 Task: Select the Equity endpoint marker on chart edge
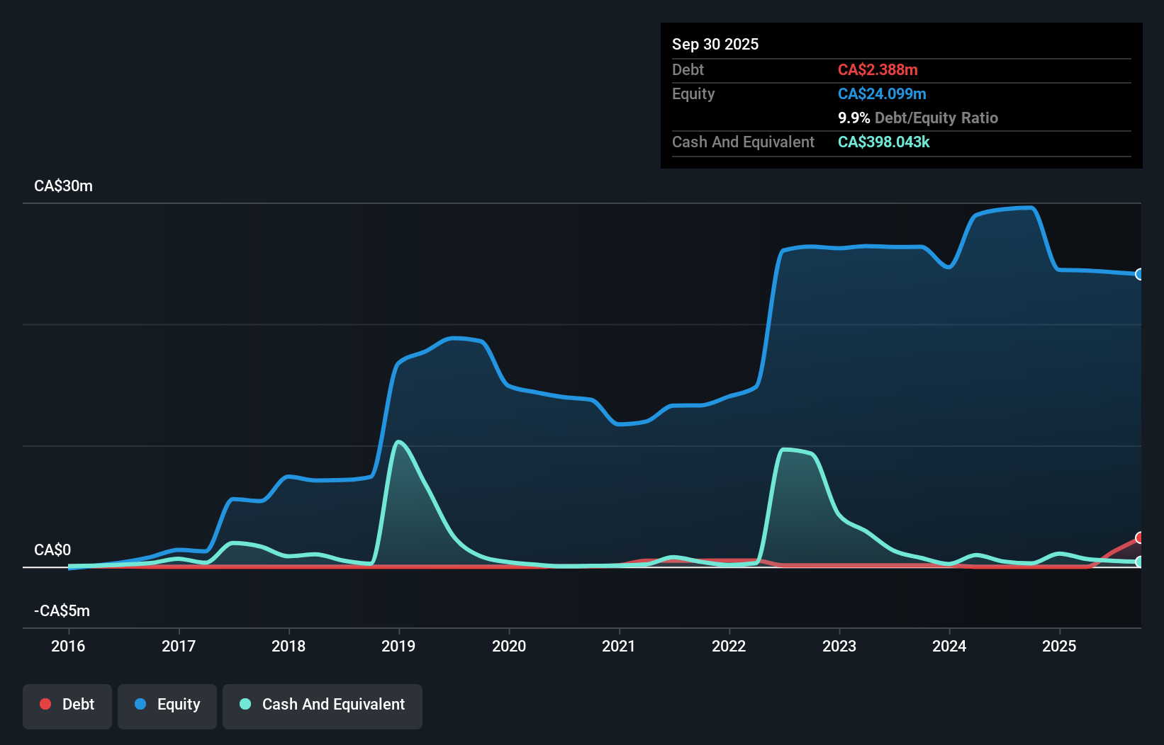[1140, 274]
